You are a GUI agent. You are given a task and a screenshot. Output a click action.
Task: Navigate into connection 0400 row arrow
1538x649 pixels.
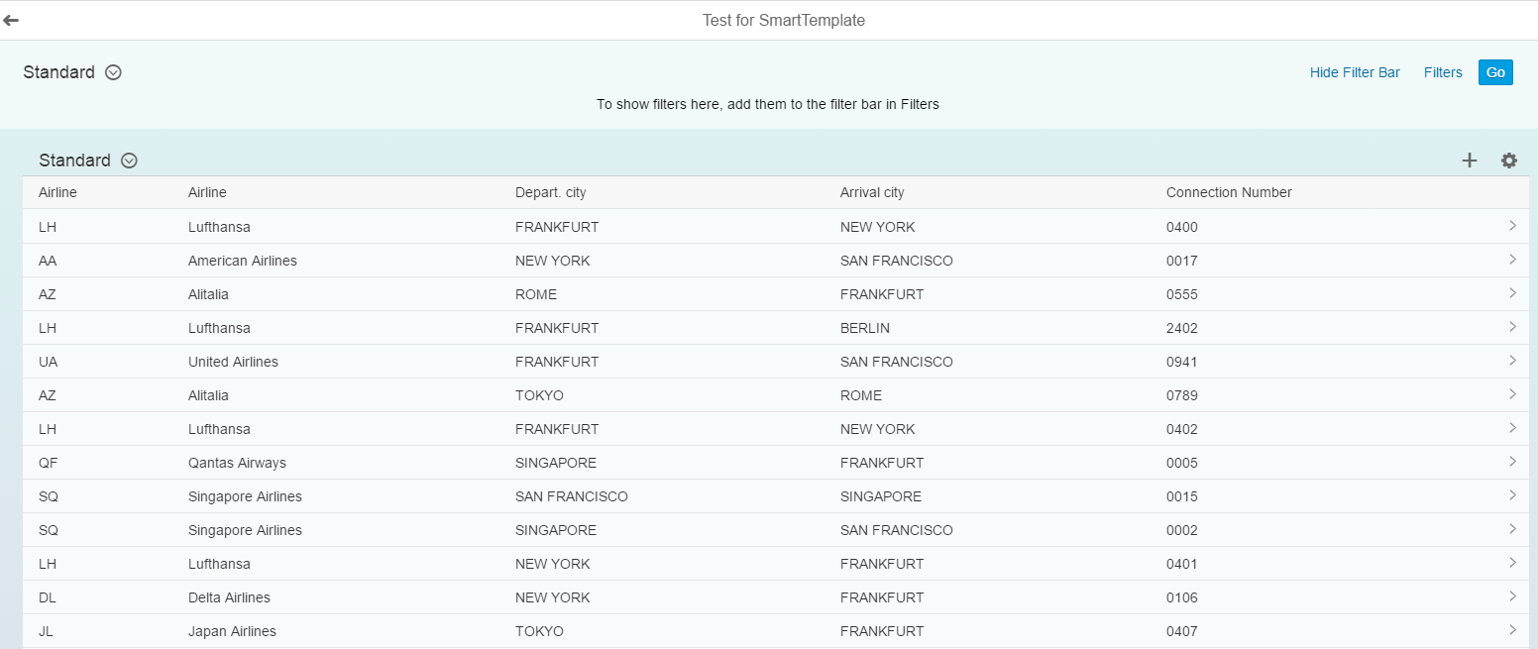pyautogui.click(x=1512, y=226)
